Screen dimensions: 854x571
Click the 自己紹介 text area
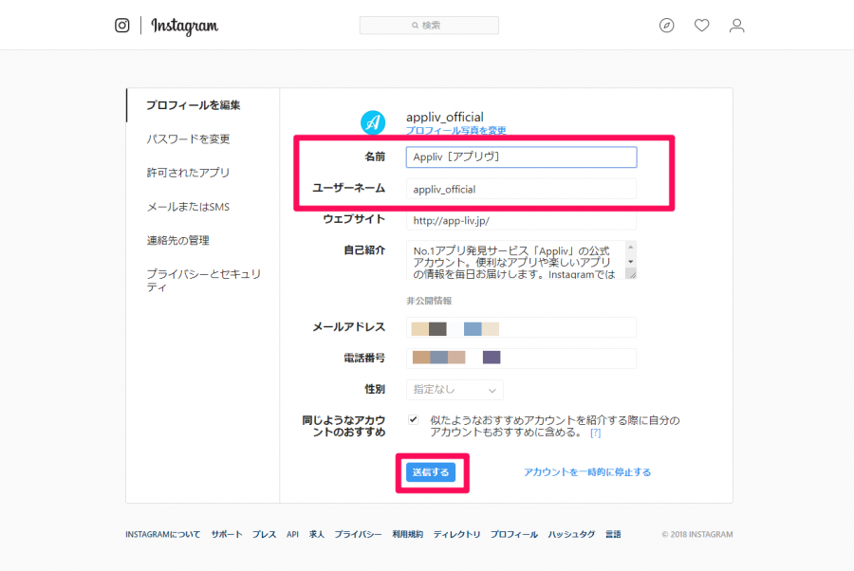click(516, 260)
